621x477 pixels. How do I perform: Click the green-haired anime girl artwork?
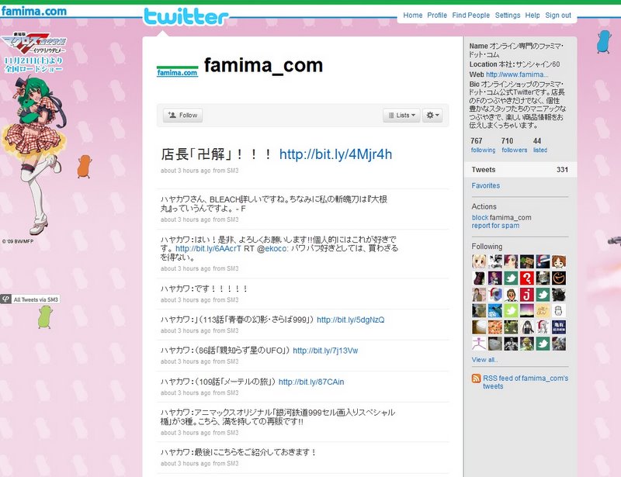33,157
